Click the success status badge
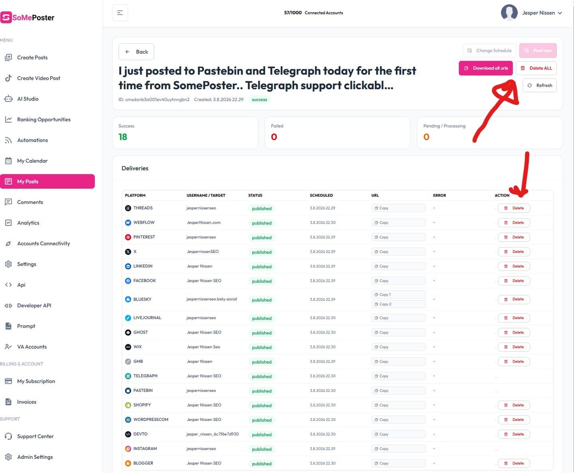 pos(259,100)
